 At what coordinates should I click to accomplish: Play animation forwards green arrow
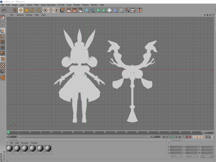coord(173,137)
